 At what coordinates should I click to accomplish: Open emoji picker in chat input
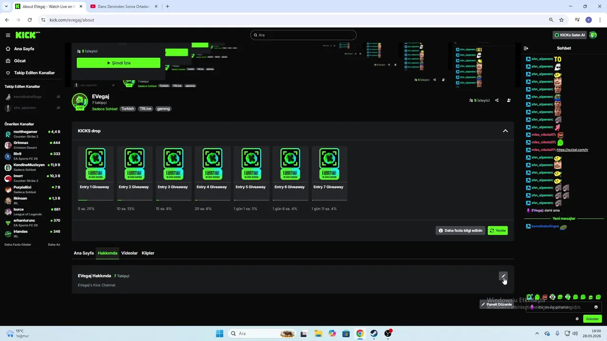click(x=596, y=307)
